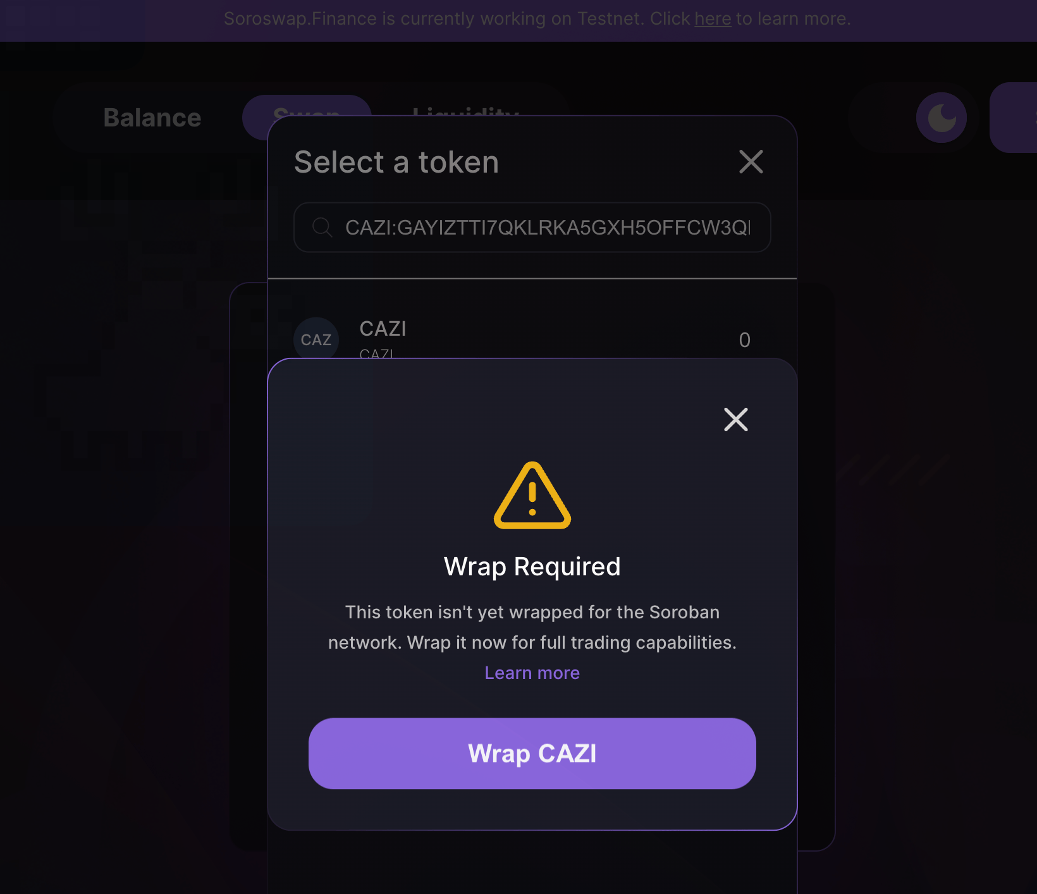Click the yellow warning triangle icon
1037x894 pixels.
tap(532, 496)
